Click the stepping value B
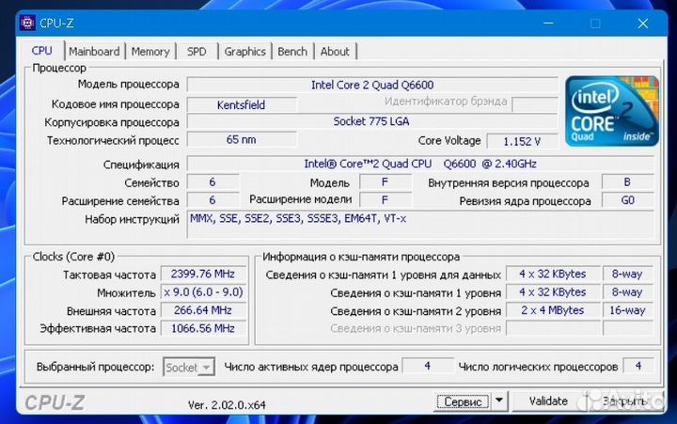Viewport: 677px width, 424px height. point(628,182)
